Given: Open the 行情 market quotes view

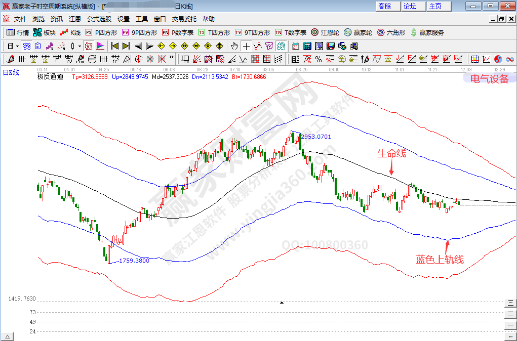Looking at the screenshot, I should click(18, 32).
